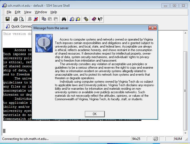Click the SSH application icon in title bar
Viewport: 190px width, 144px height.
[x=4, y=5]
